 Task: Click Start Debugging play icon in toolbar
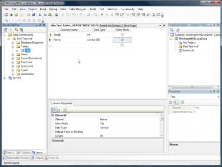102,15
